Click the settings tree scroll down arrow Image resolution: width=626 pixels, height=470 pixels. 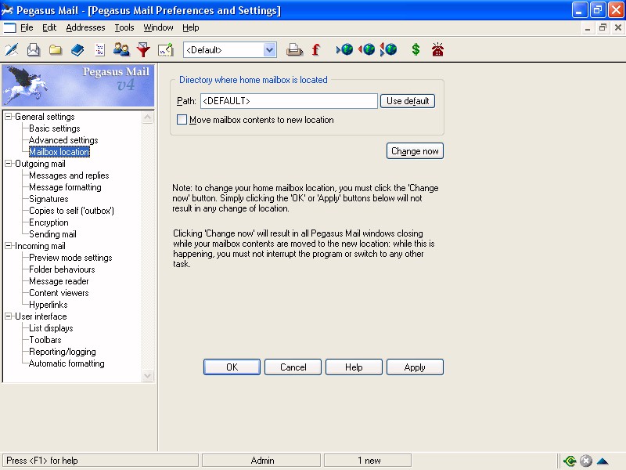[x=147, y=376]
